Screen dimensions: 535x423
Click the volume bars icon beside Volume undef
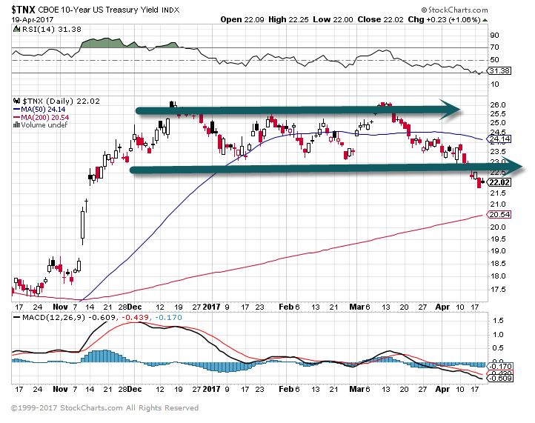tap(16, 125)
